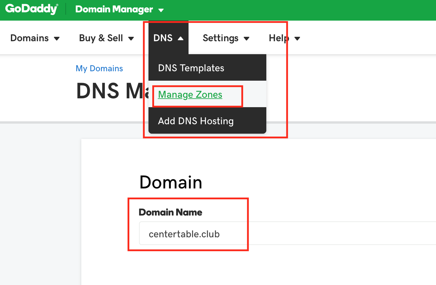Open the Domain Manager dropdown
The height and width of the screenshot is (285, 436).
[119, 9]
